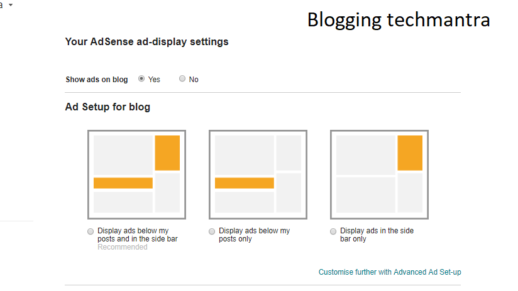Click the grey 'Recommended' text

[123, 247]
